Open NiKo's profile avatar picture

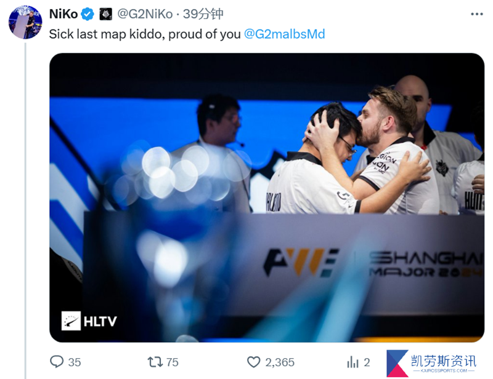pyautogui.click(x=25, y=22)
